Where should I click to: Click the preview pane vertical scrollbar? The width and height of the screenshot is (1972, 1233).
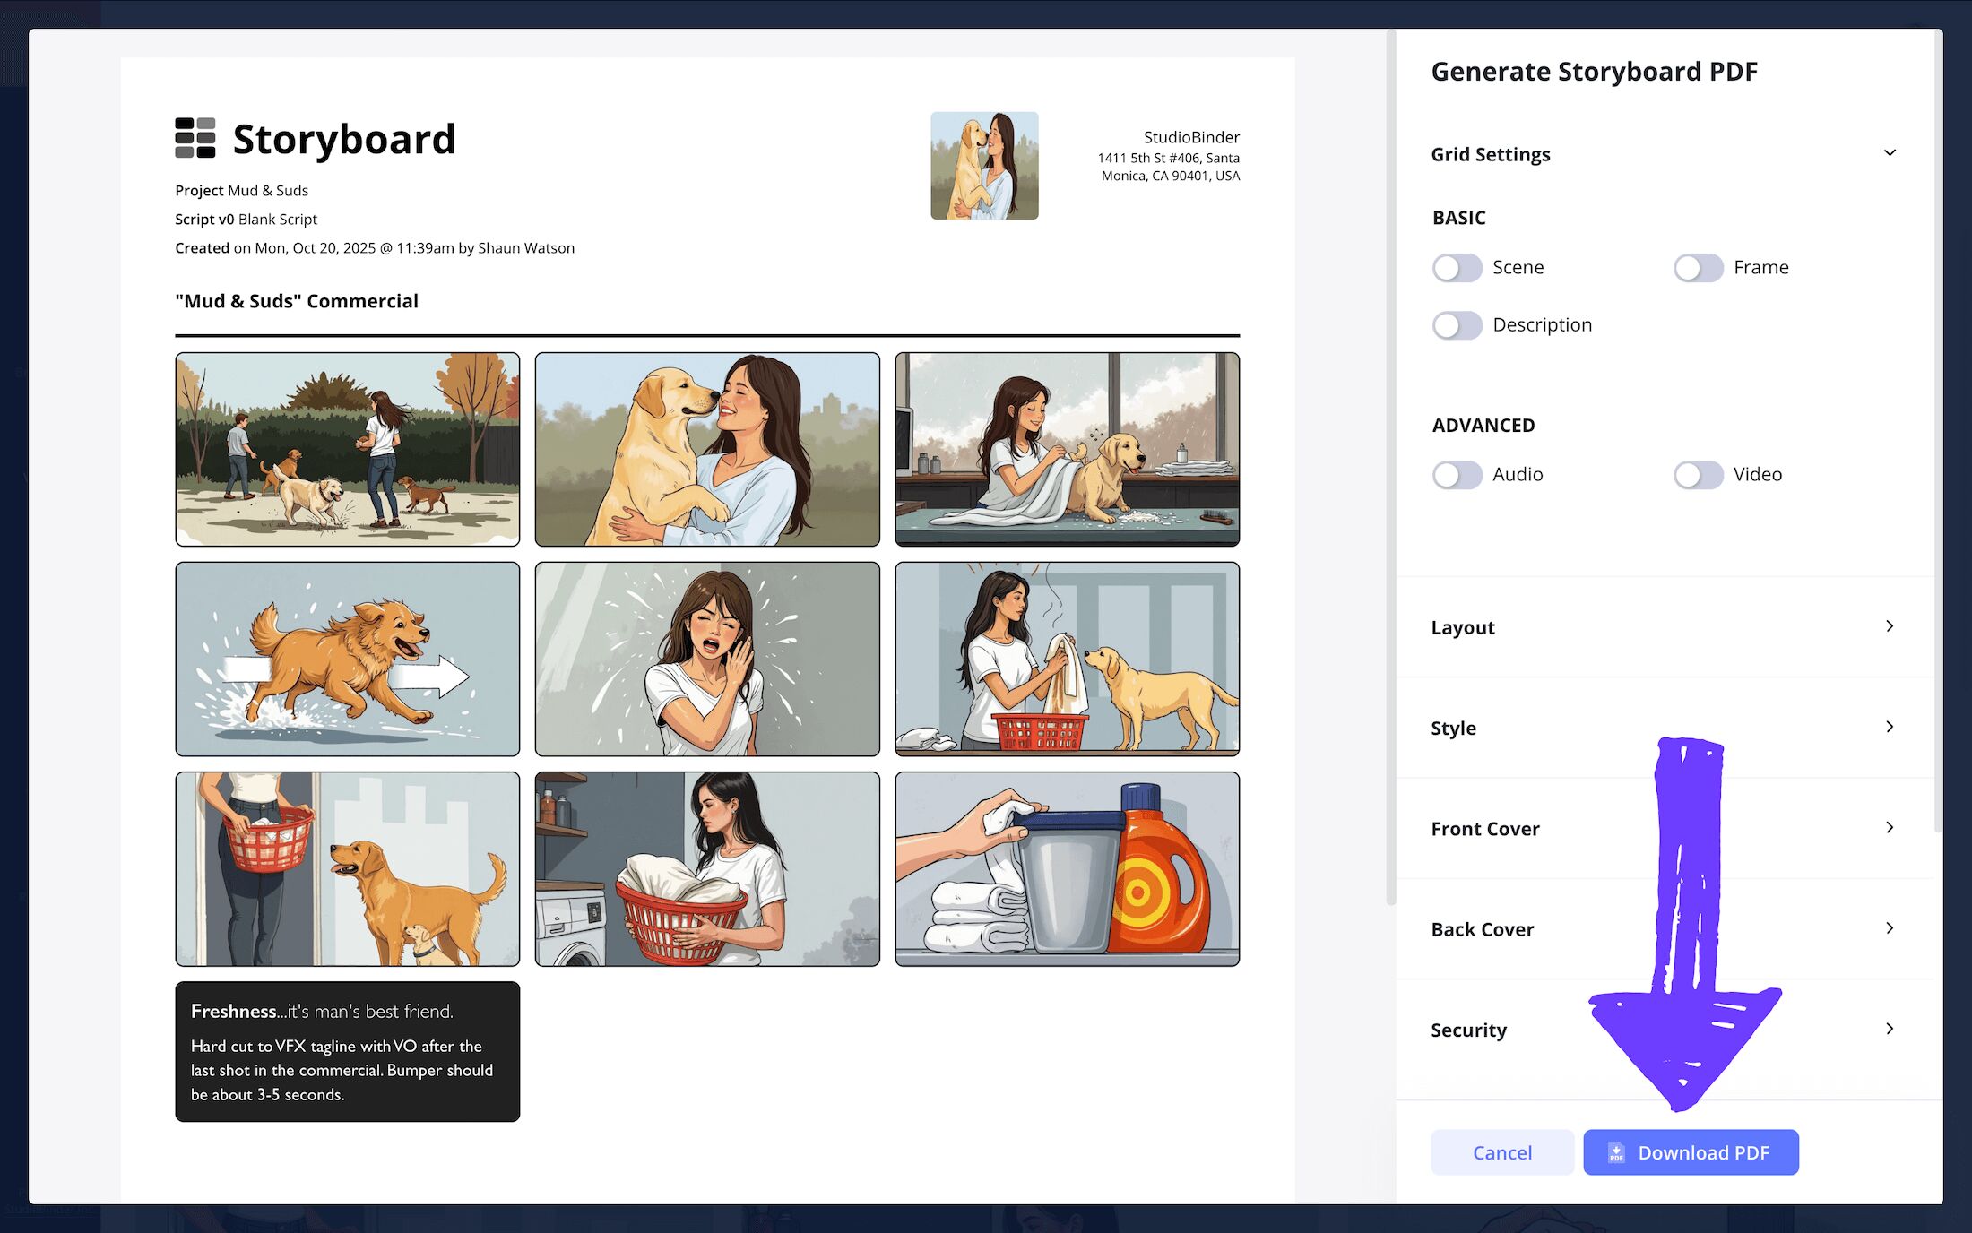coord(1391,466)
